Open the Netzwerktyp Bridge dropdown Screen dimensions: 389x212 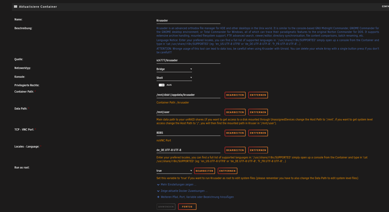pos(174,69)
